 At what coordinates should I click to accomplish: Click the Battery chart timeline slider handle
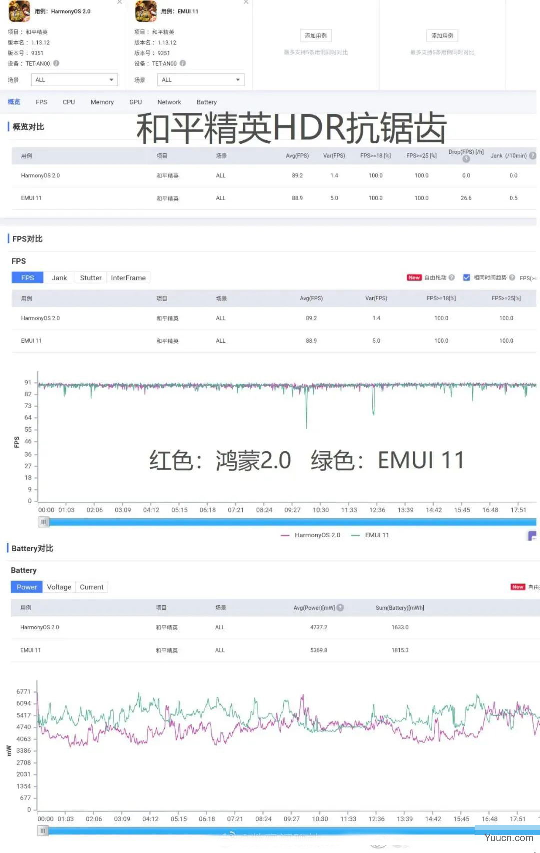[43, 831]
